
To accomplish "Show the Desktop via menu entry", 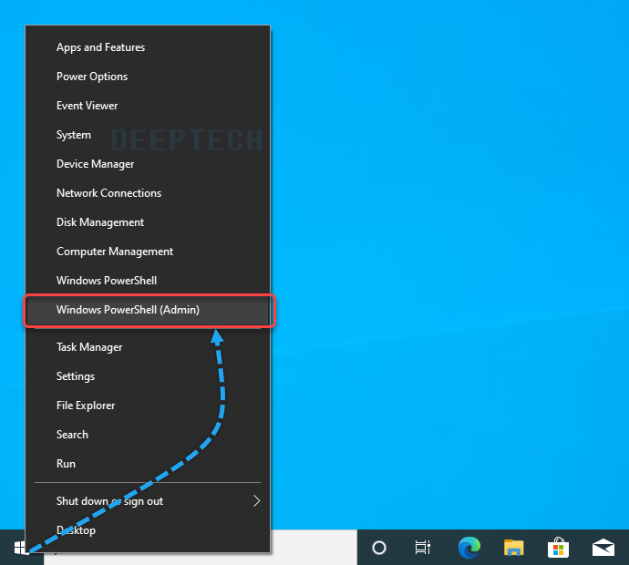I will pyautogui.click(x=148, y=530).
